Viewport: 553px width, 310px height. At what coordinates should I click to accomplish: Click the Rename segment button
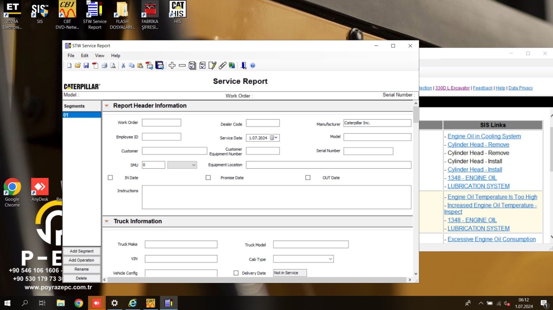coord(82,269)
